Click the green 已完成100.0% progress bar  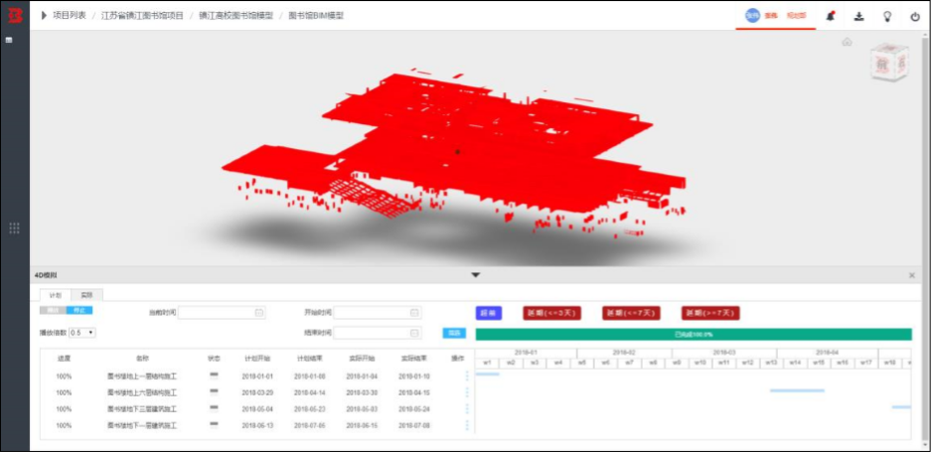coord(694,334)
